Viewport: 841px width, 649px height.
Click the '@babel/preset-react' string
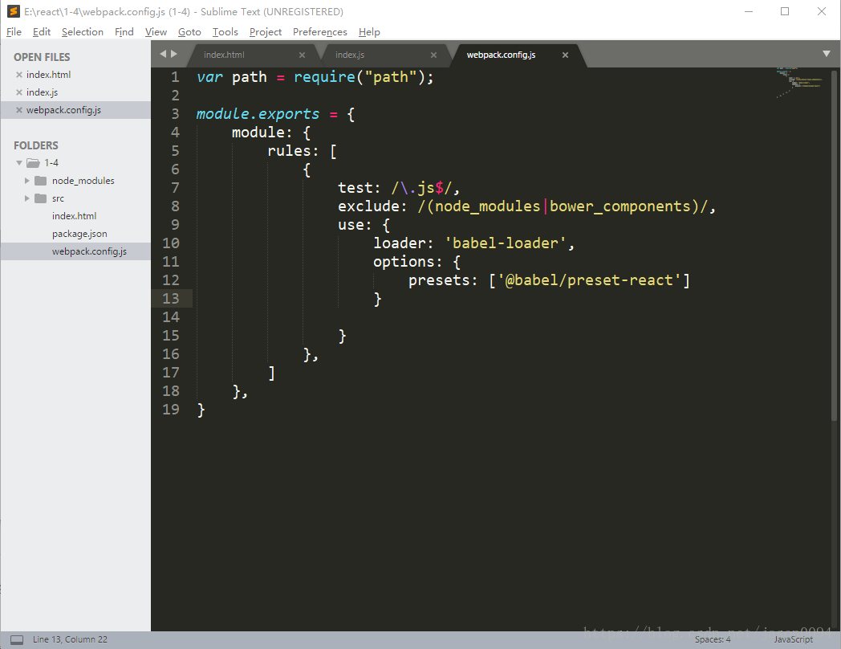589,280
